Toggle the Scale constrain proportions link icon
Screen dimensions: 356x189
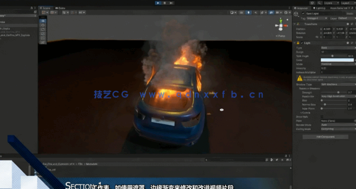[317, 37]
